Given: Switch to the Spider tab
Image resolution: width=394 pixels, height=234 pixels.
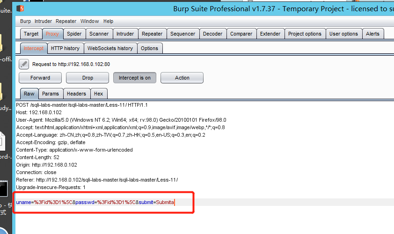Looking at the screenshot, I should 74,34.
